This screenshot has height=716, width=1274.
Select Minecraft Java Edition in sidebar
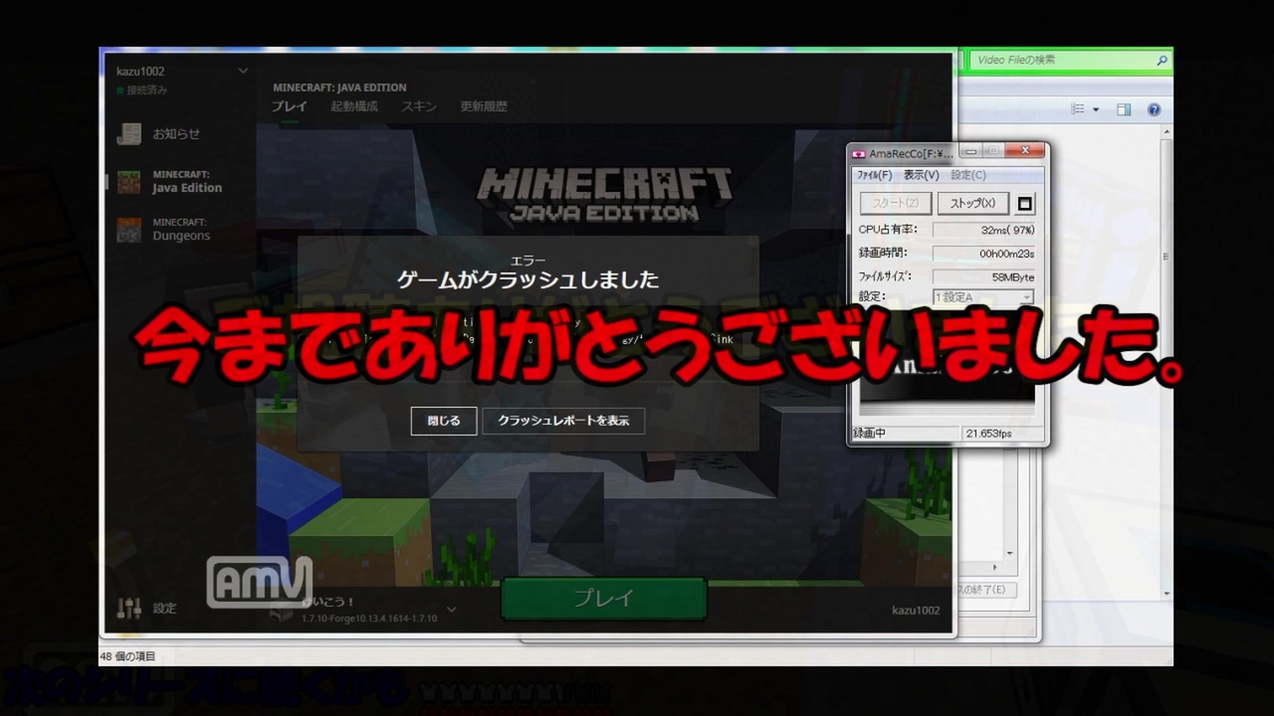(169, 181)
